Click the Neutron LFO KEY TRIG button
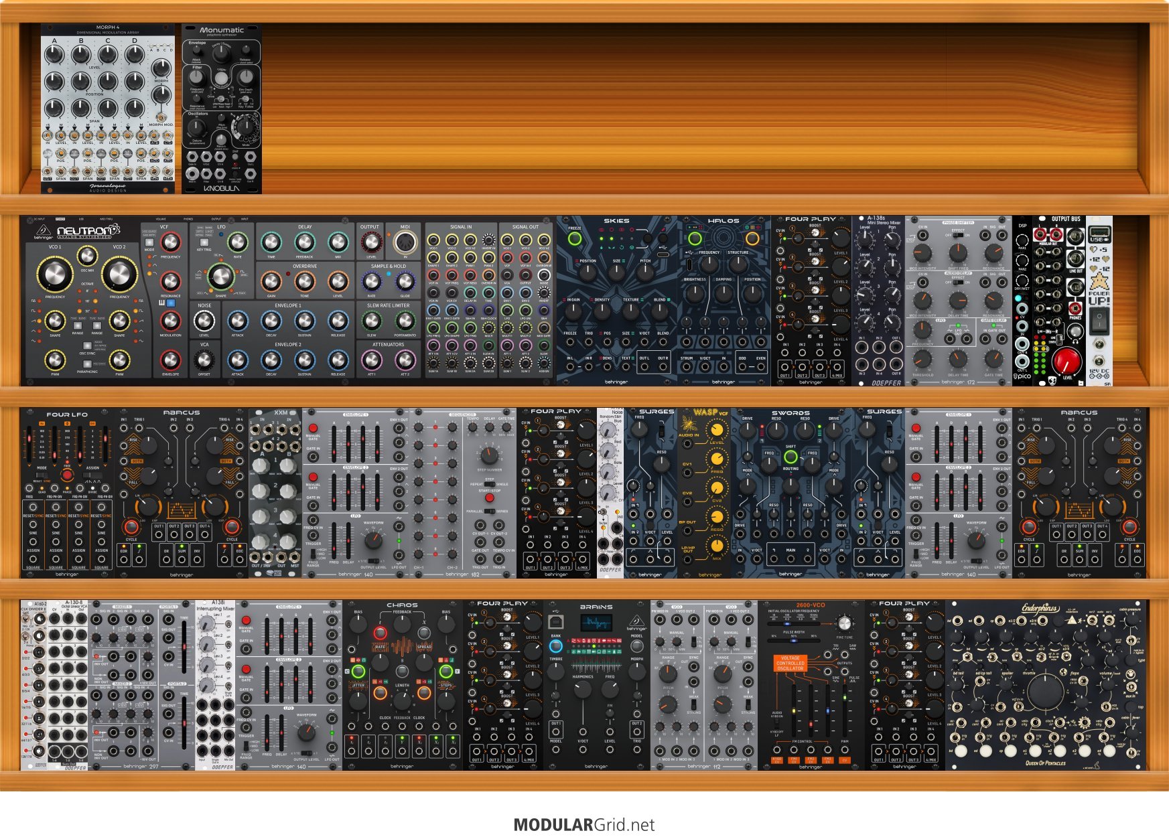This screenshot has width=1169, height=839. pyautogui.click(x=203, y=242)
